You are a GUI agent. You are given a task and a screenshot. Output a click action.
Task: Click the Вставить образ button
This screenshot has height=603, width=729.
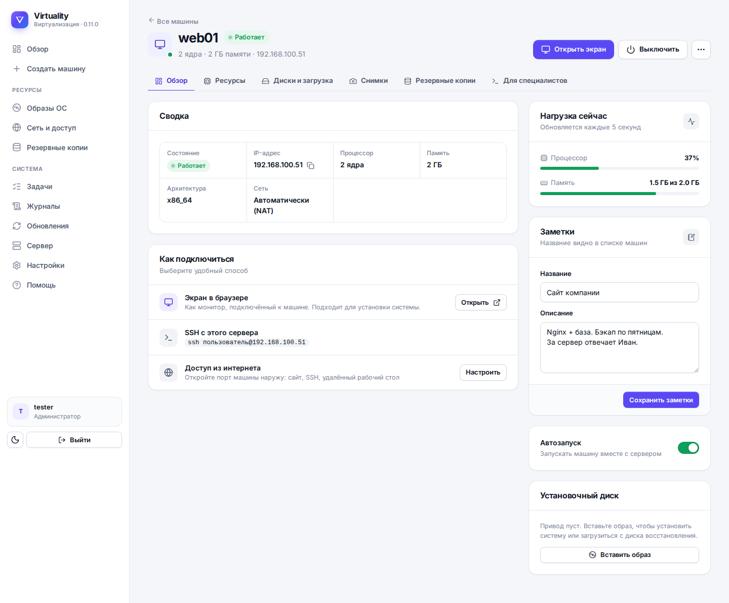point(620,555)
